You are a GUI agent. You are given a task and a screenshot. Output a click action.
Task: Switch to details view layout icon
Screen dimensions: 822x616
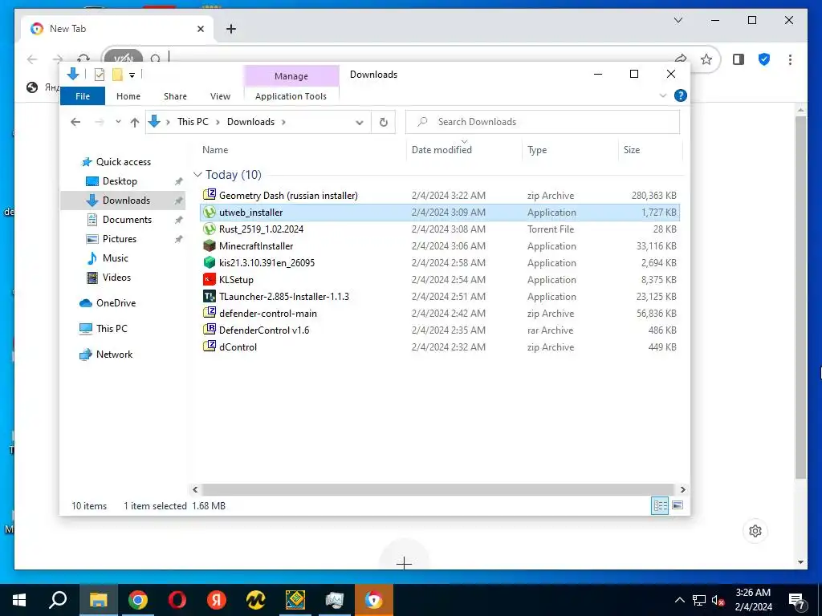[x=660, y=505]
